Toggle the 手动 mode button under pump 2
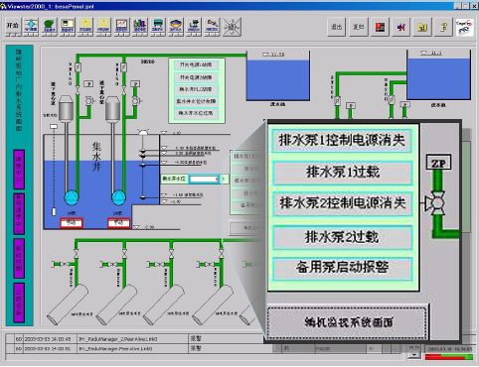This screenshot has height=367, width=479. click(118, 223)
